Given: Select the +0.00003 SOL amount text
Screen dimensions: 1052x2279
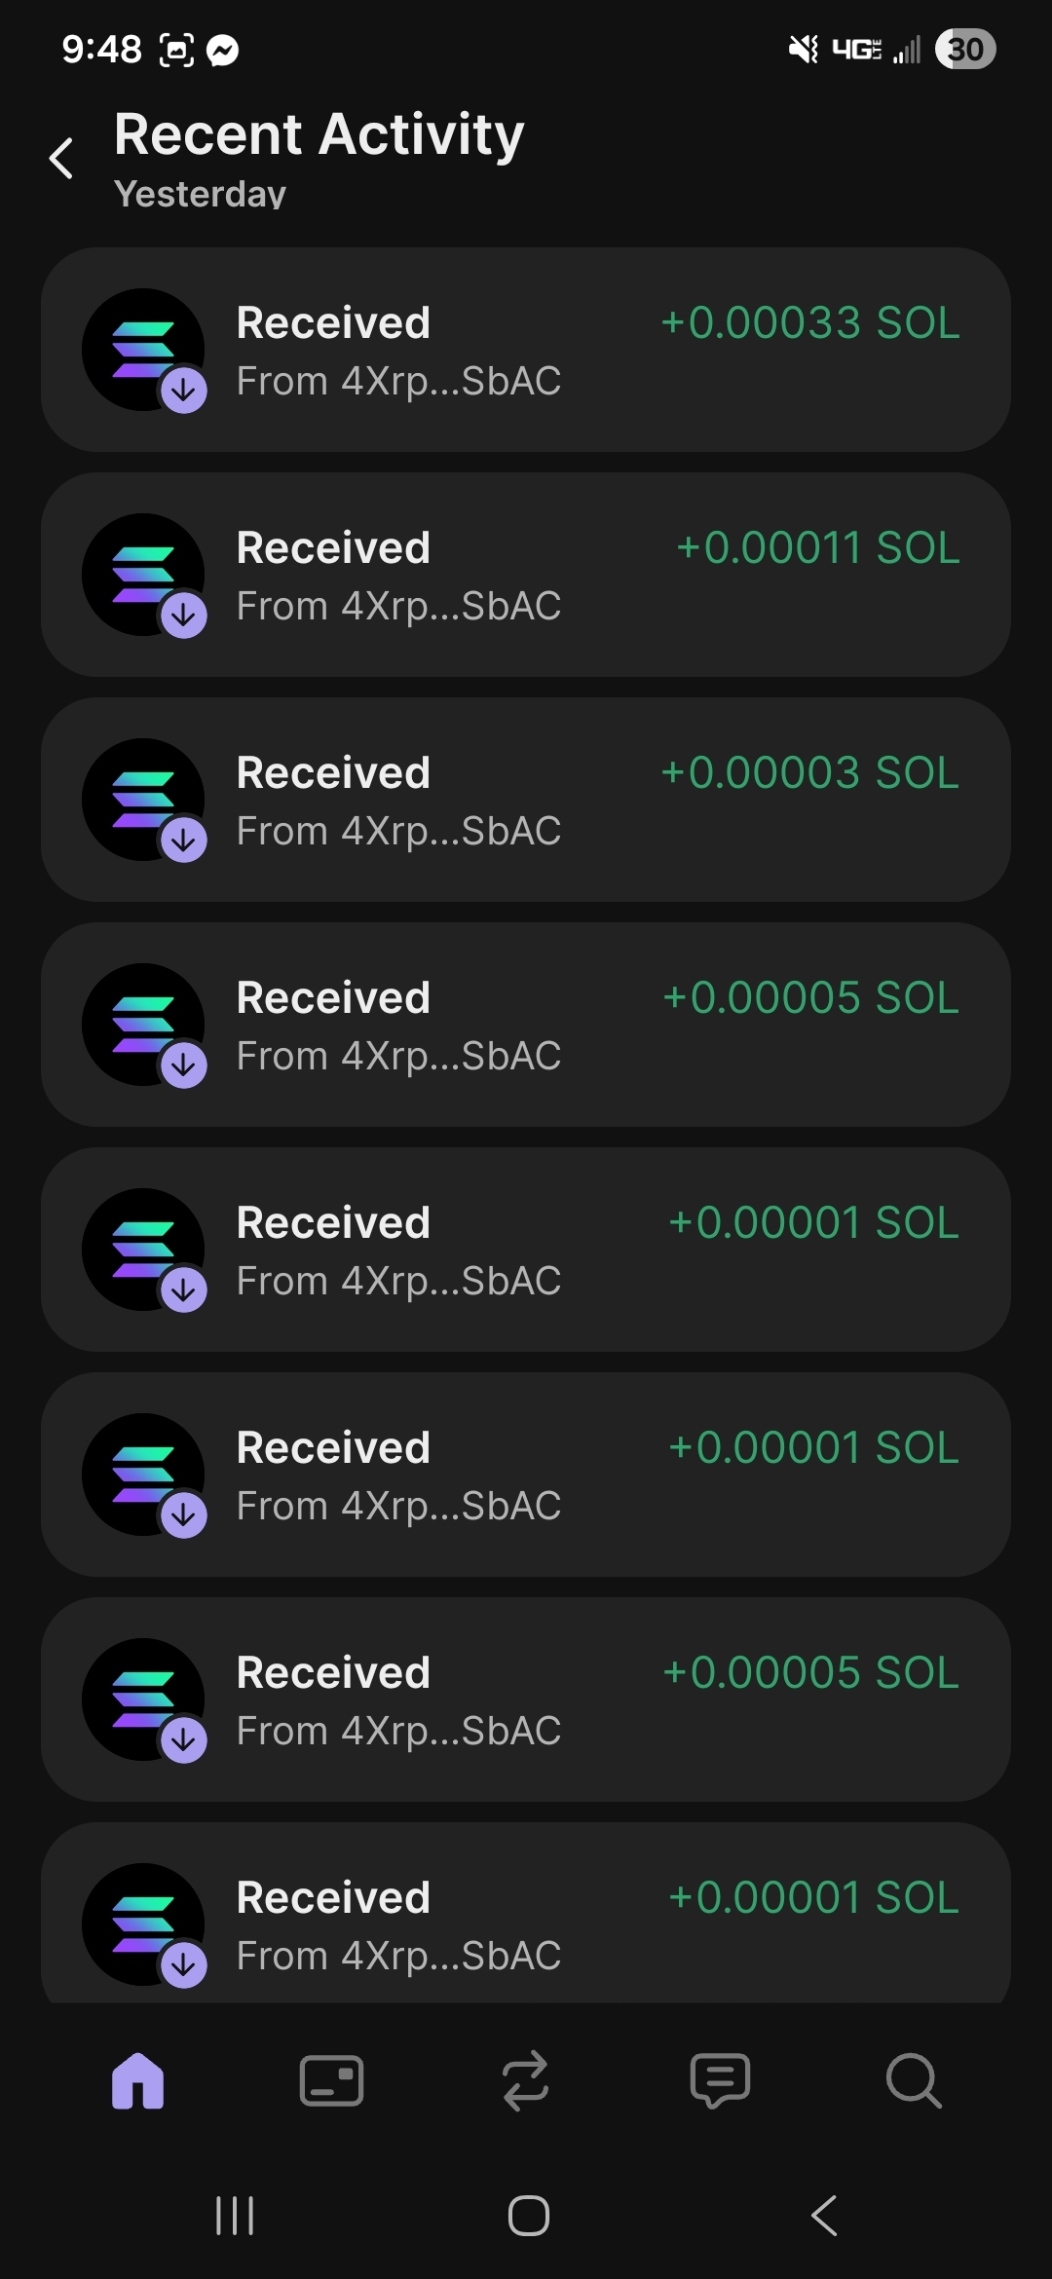Looking at the screenshot, I should (809, 772).
